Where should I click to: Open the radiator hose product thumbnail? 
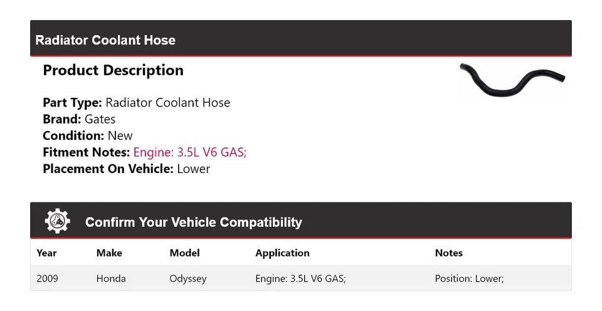[512, 80]
